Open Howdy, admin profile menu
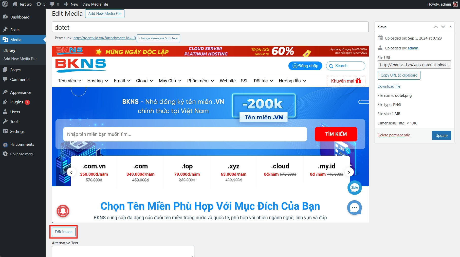 442,4
